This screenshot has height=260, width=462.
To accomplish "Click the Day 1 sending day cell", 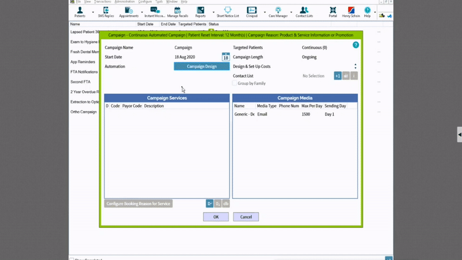I will [329, 114].
